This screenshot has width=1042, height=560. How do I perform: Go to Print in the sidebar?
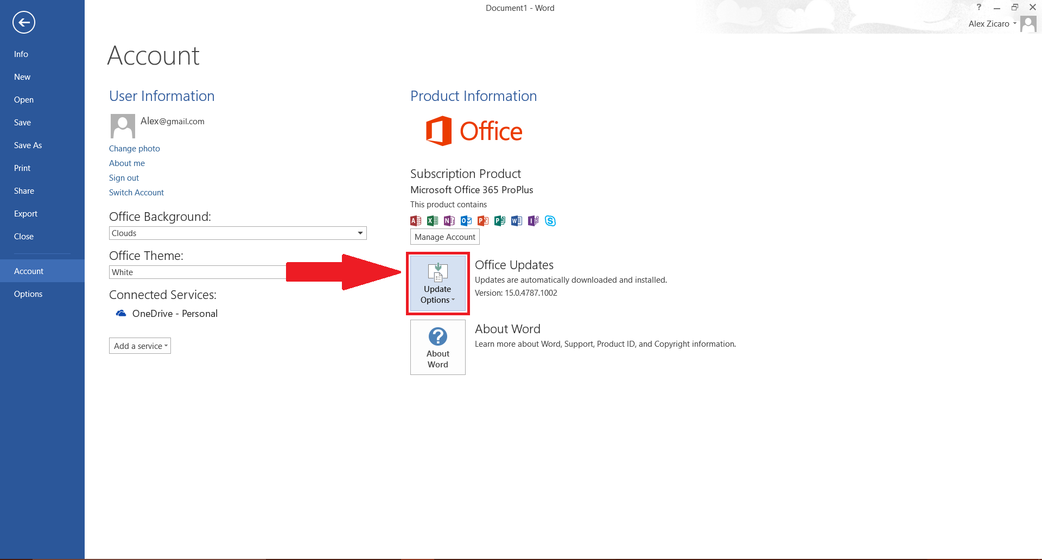[42, 168]
